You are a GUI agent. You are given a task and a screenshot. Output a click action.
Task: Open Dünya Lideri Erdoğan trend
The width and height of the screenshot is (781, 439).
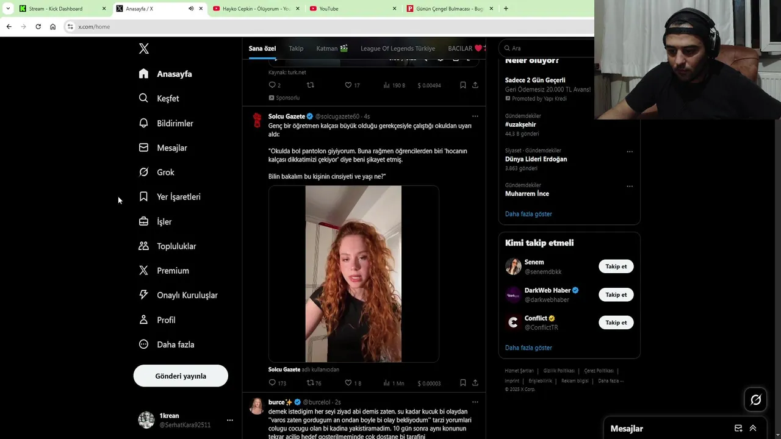[536, 159]
